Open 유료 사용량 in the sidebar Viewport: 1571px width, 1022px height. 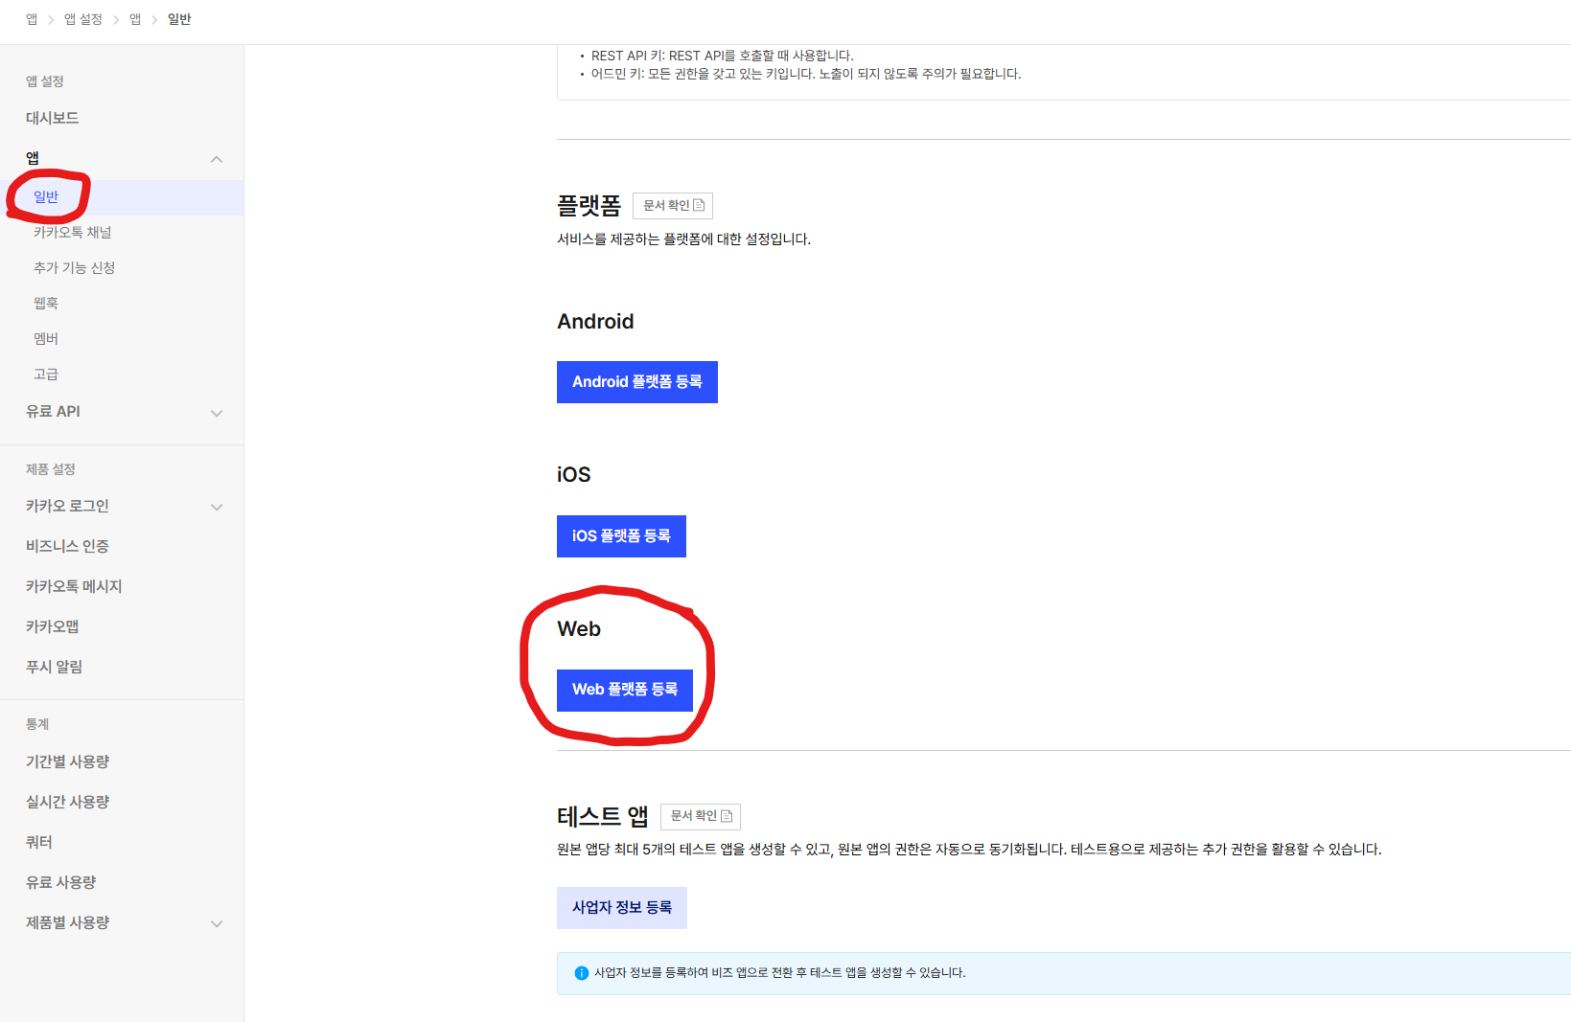61,882
